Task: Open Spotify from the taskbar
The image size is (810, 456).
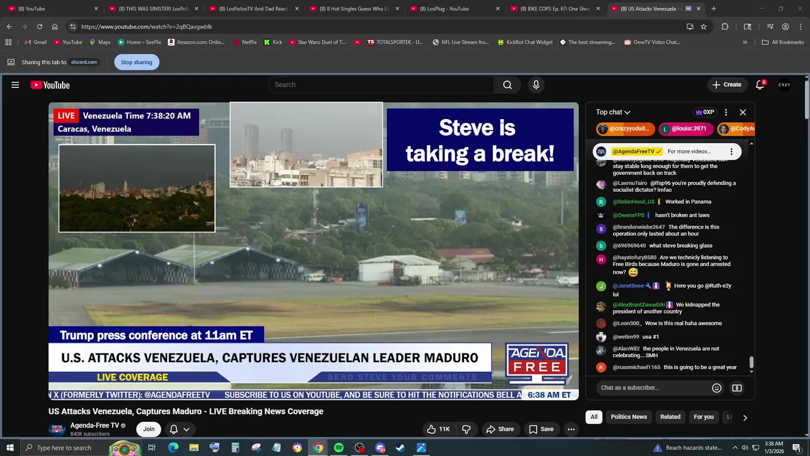Action: pos(339,448)
